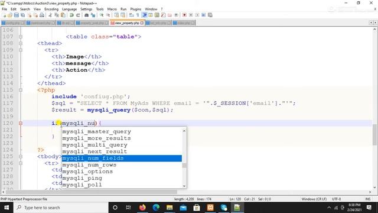Open Microsoft Edge from the taskbar

click(156, 208)
